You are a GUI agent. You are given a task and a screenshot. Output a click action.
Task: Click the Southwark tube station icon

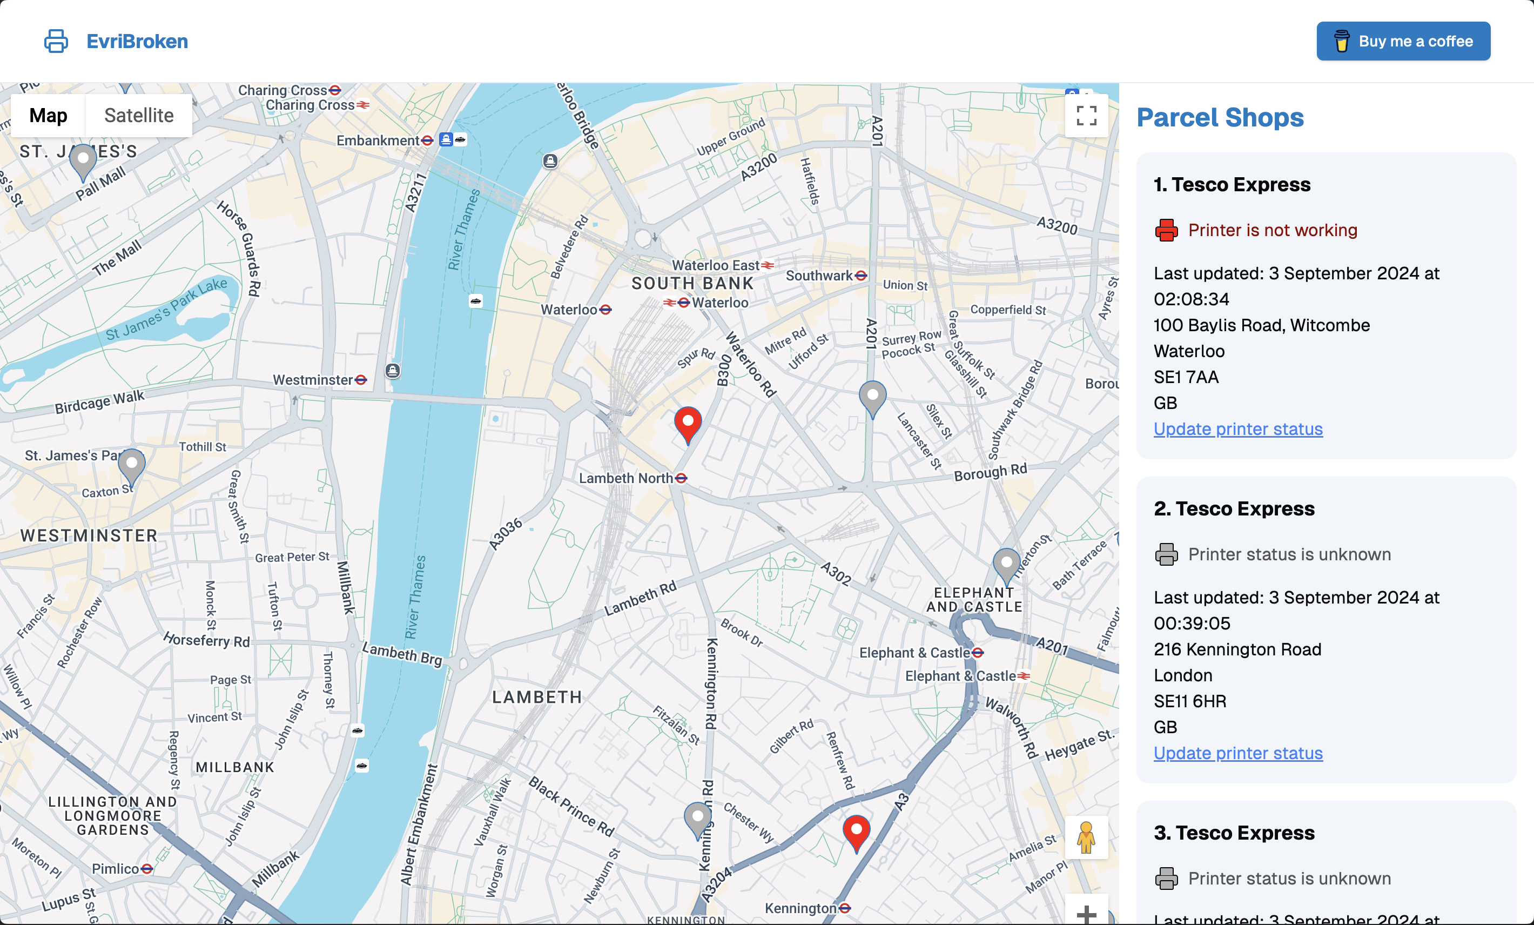pyautogui.click(x=861, y=276)
